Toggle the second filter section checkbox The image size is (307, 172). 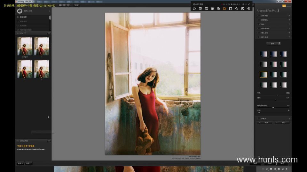pos(259,20)
